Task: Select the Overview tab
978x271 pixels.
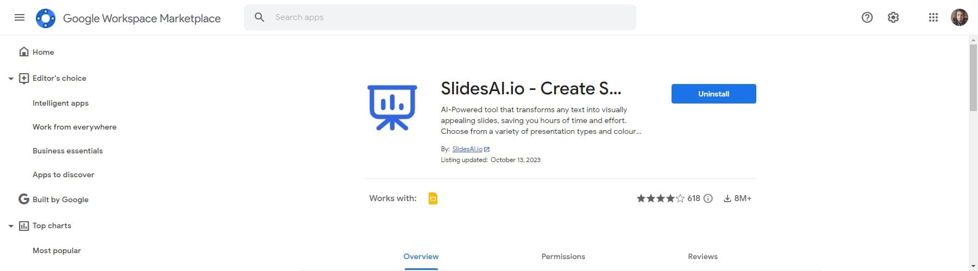Action: click(421, 256)
